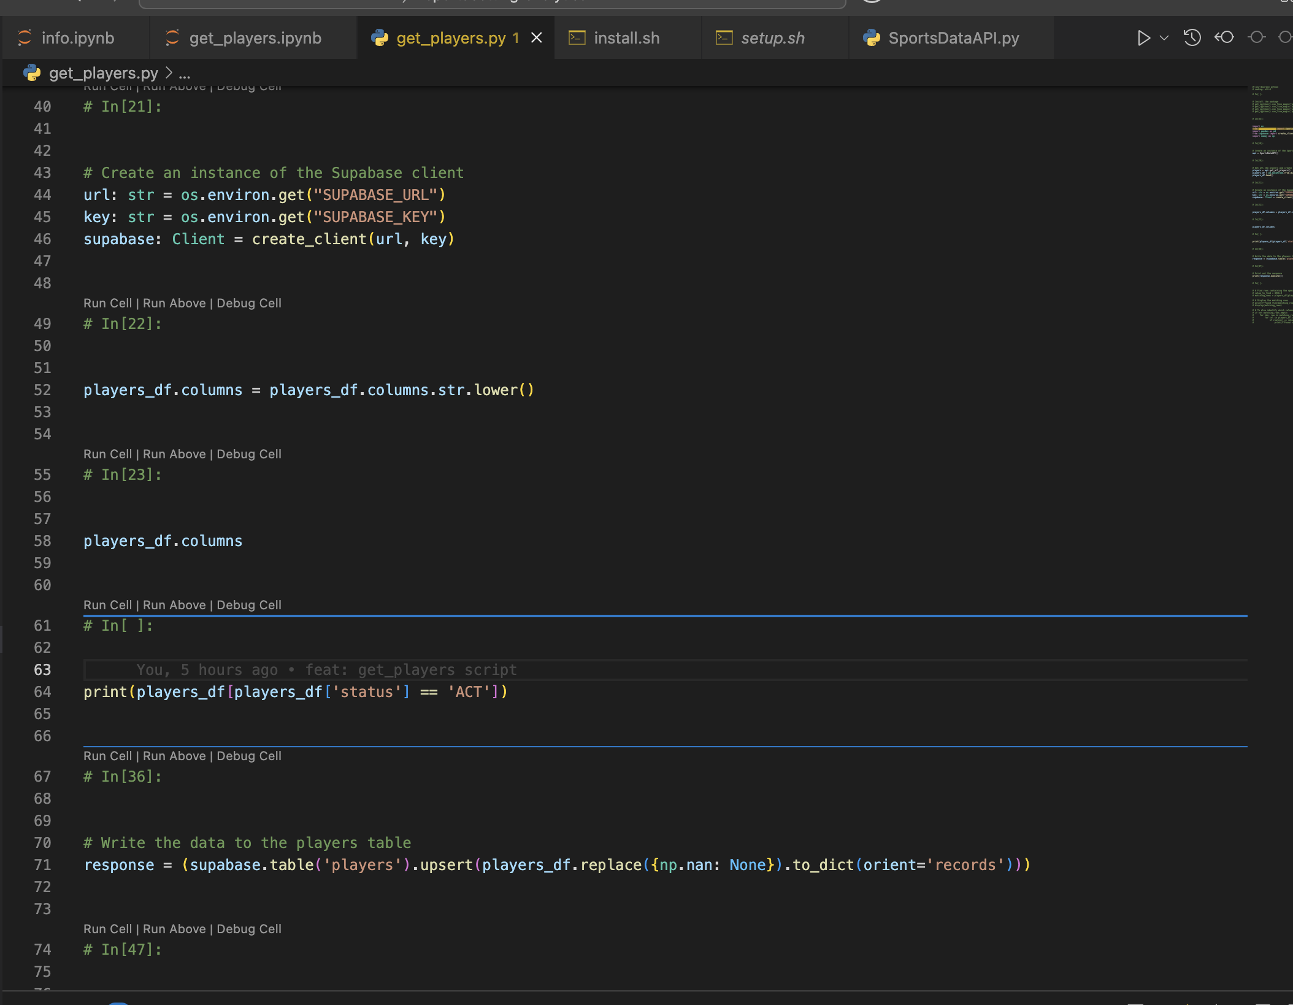Open the install.sh tab
The width and height of the screenshot is (1293, 1005).
coord(627,38)
